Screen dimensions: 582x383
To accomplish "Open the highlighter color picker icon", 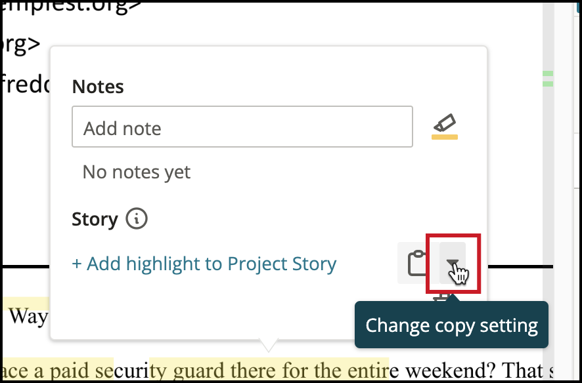I will pos(445,123).
